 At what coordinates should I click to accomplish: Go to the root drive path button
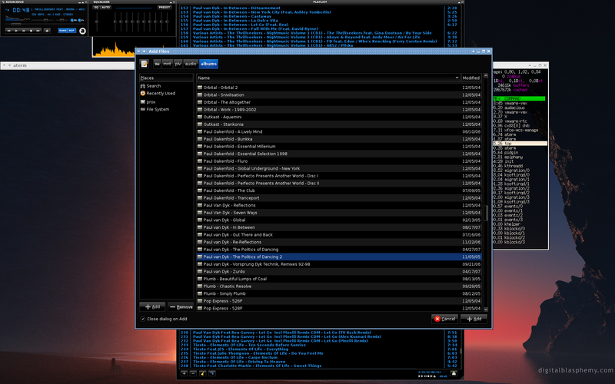(157, 64)
